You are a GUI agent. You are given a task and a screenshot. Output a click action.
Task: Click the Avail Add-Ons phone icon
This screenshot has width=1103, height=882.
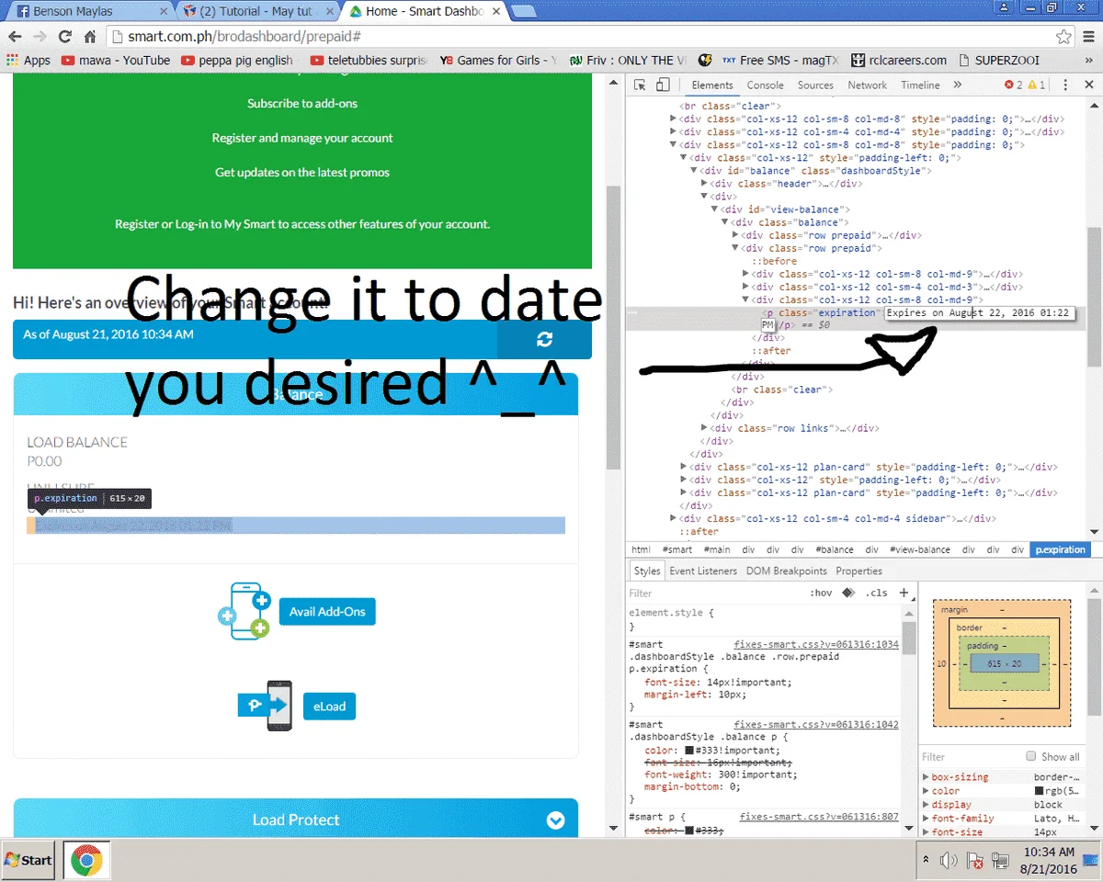[244, 611]
